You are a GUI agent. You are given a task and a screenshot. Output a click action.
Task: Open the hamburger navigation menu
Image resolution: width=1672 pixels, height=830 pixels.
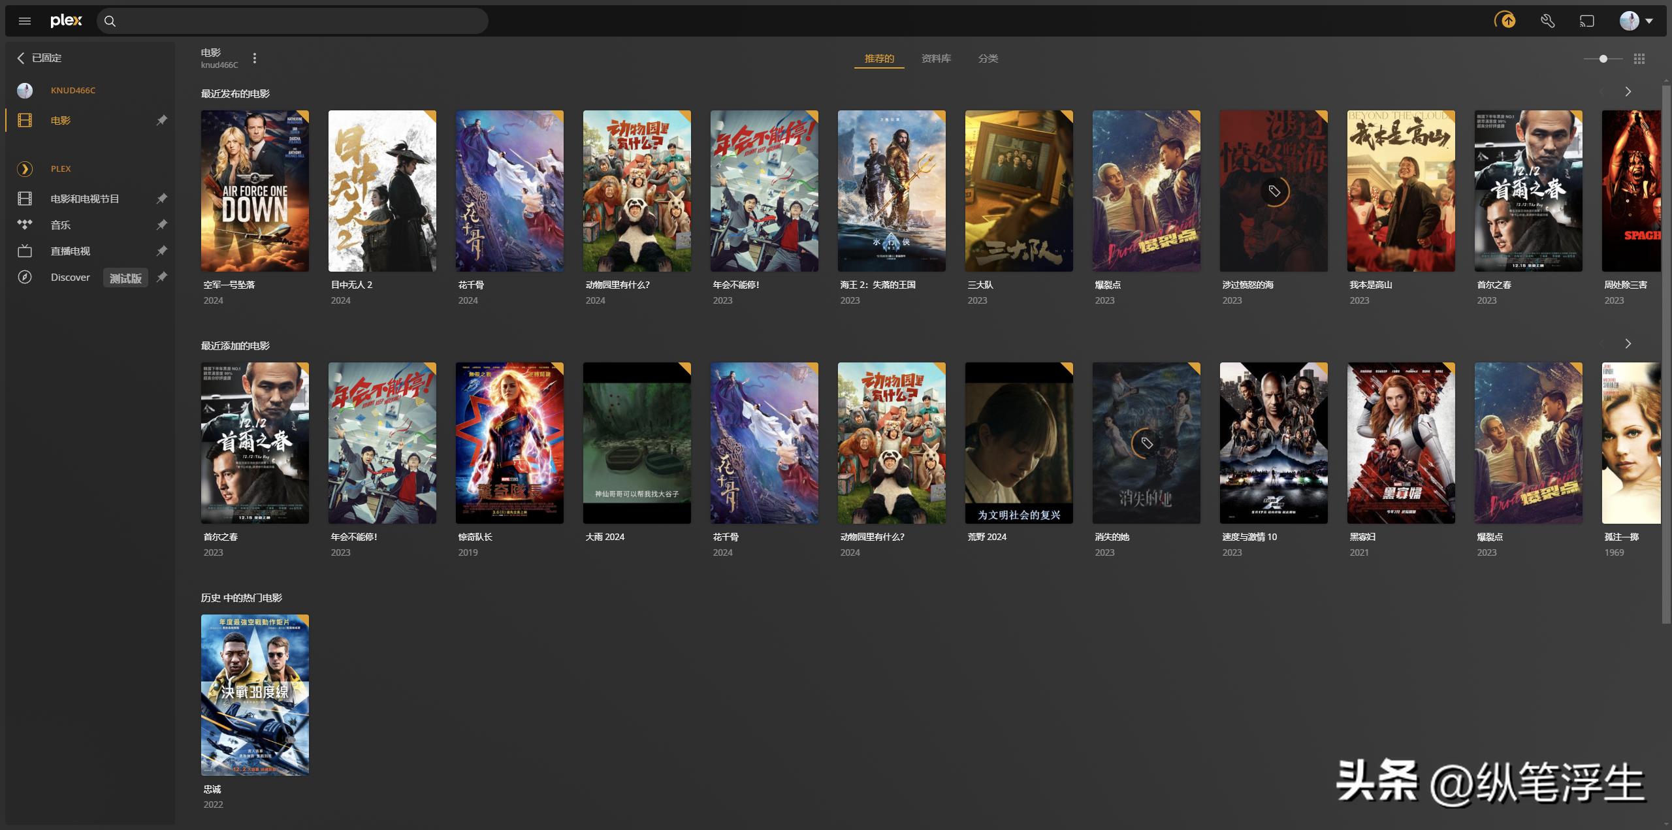[x=25, y=21]
